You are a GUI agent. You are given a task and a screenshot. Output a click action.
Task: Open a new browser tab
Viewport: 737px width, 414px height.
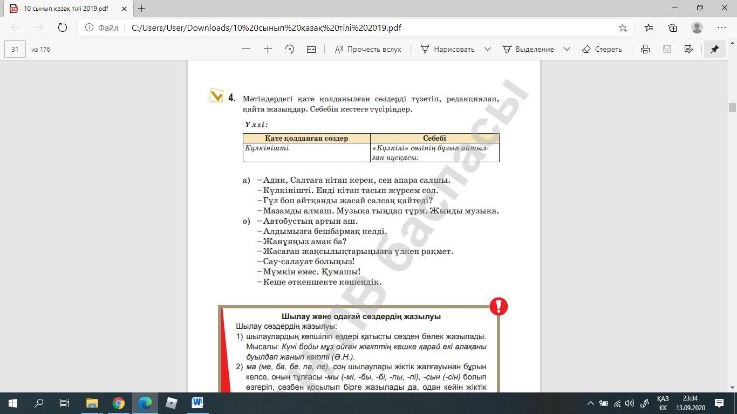pos(142,9)
